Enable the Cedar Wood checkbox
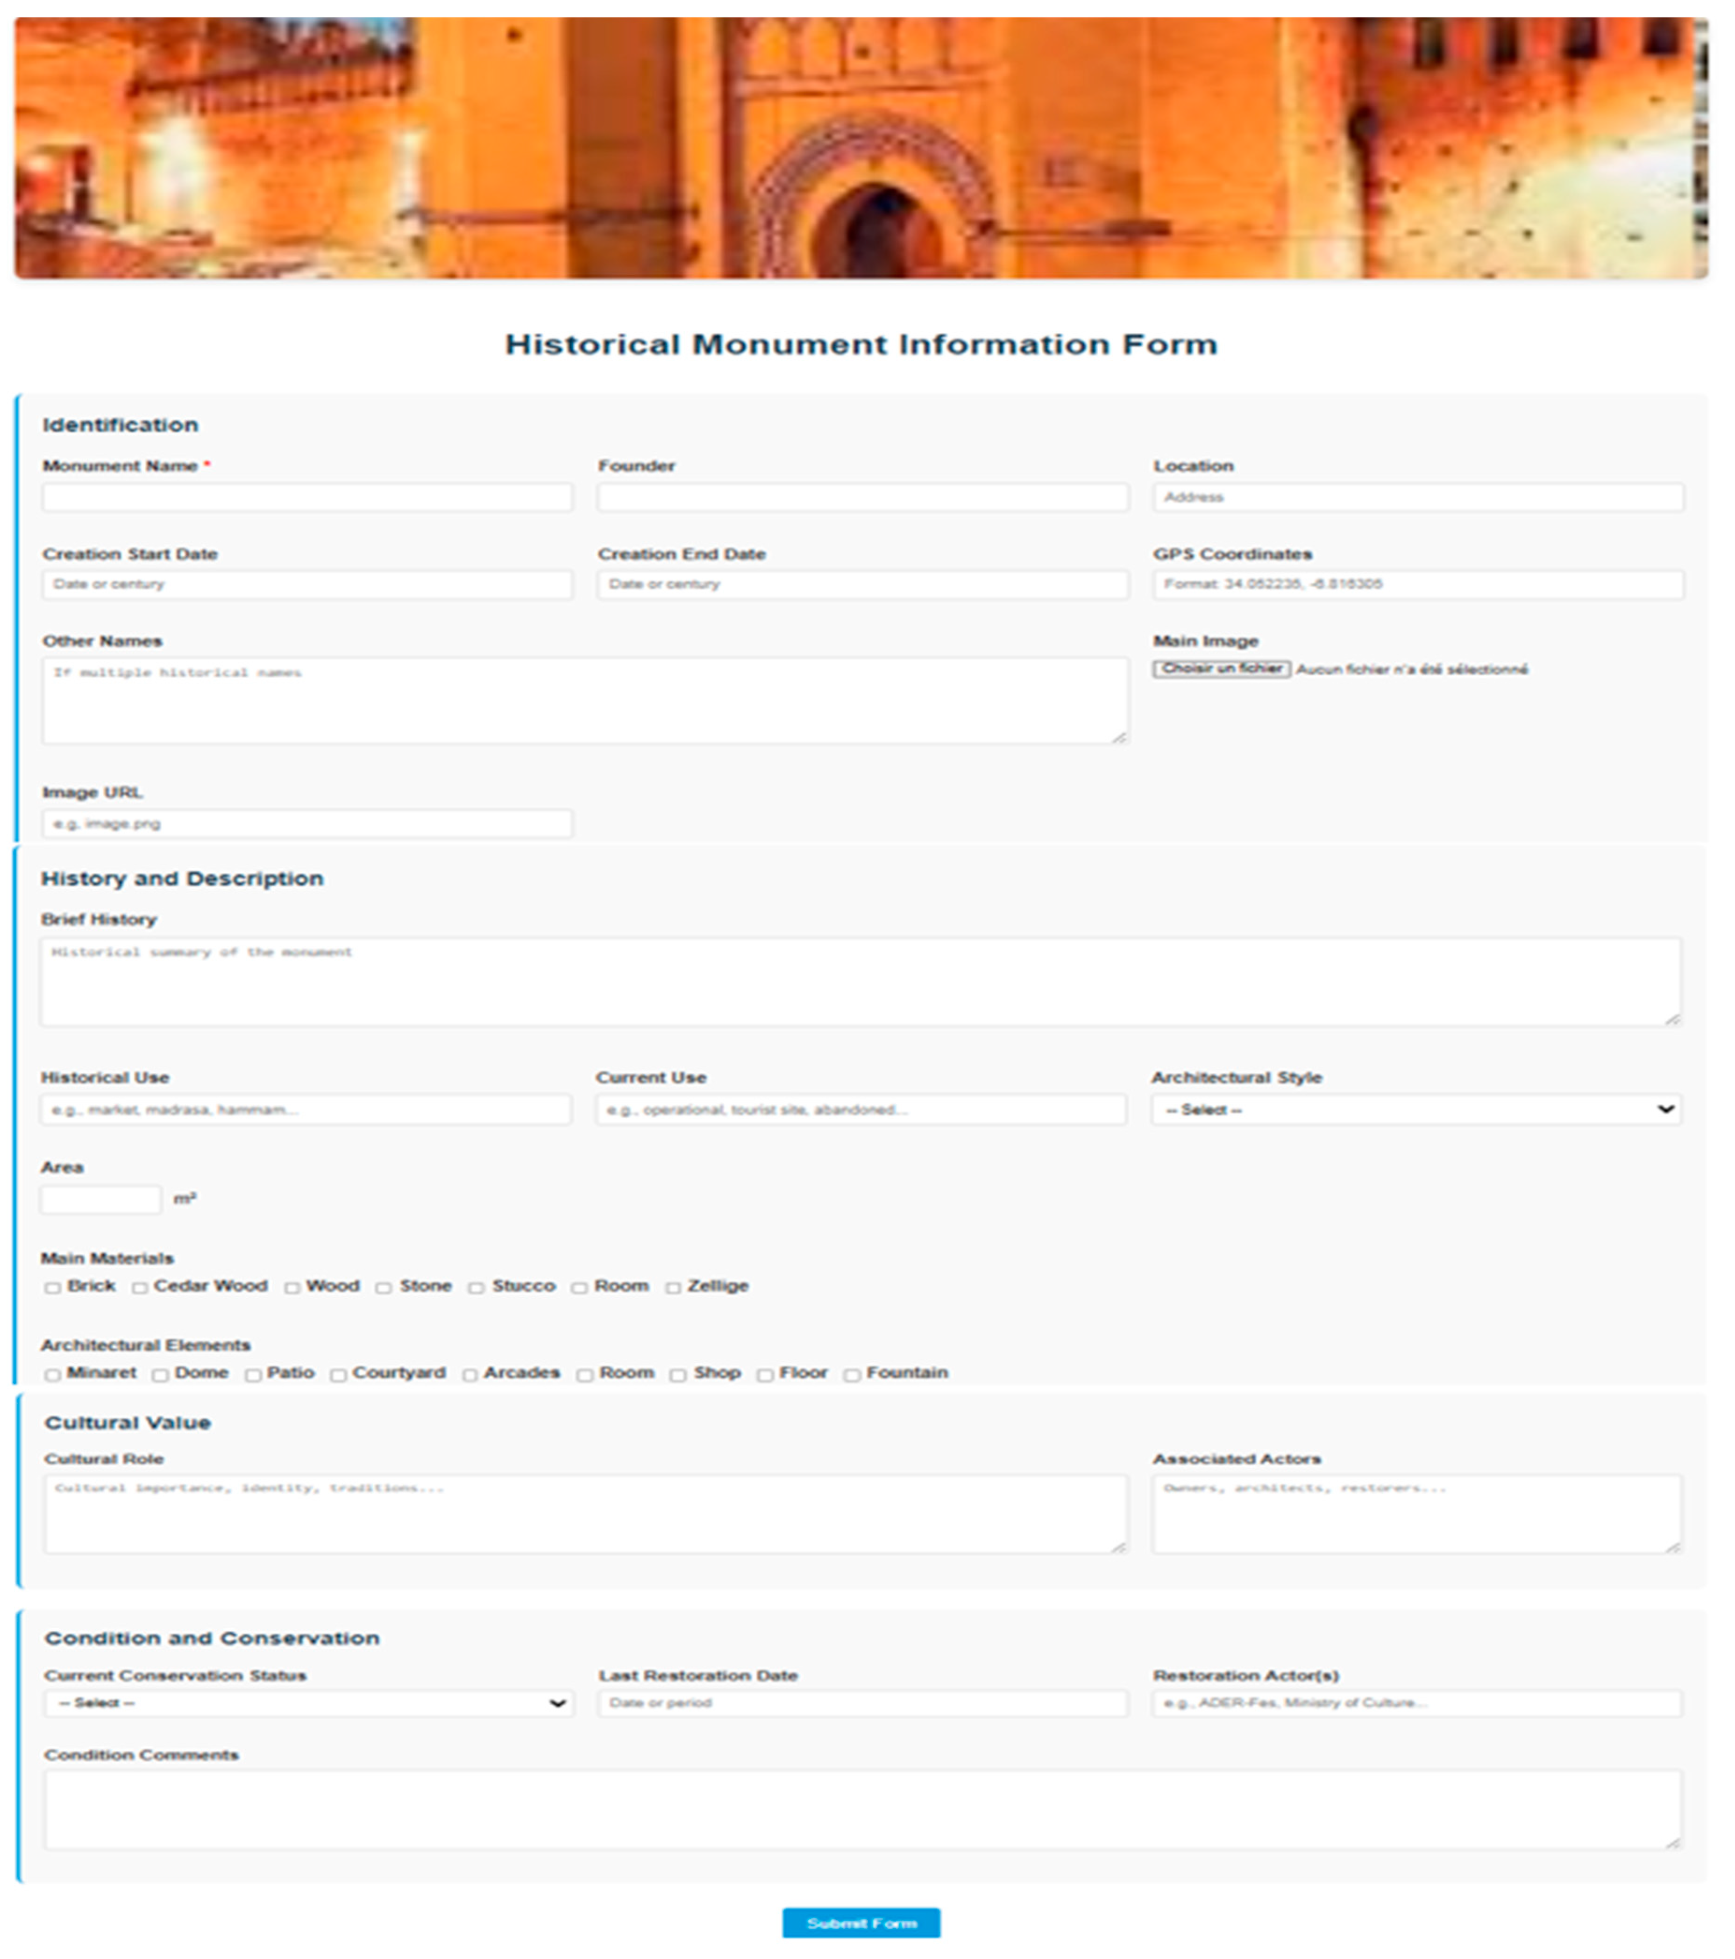Image resolution: width=1735 pixels, height=1959 pixels. (140, 1288)
